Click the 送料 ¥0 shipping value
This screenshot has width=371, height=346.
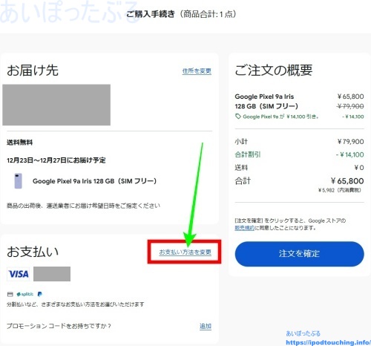click(359, 168)
